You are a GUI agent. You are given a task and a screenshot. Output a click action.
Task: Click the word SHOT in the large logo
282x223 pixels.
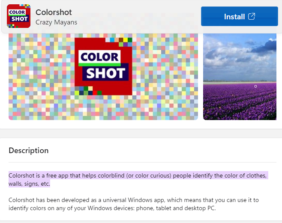(x=105, y=73)
